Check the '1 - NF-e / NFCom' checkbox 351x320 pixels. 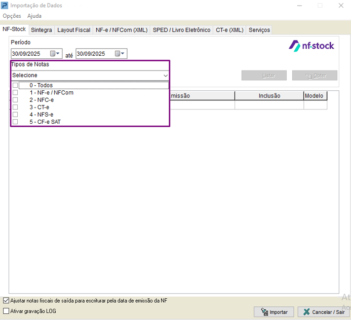(15, 92)
